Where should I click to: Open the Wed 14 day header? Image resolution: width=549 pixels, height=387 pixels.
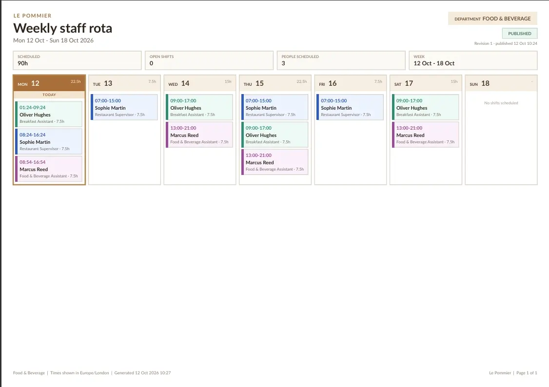pyautogui.click(x=200, y=83)
